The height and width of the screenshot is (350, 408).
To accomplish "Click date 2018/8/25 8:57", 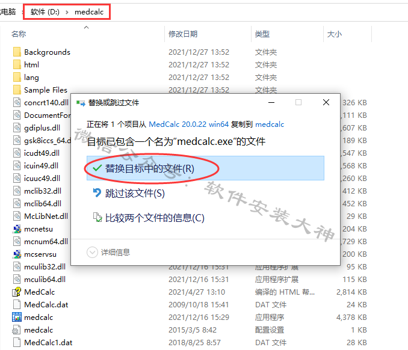I will pos(194,343).
